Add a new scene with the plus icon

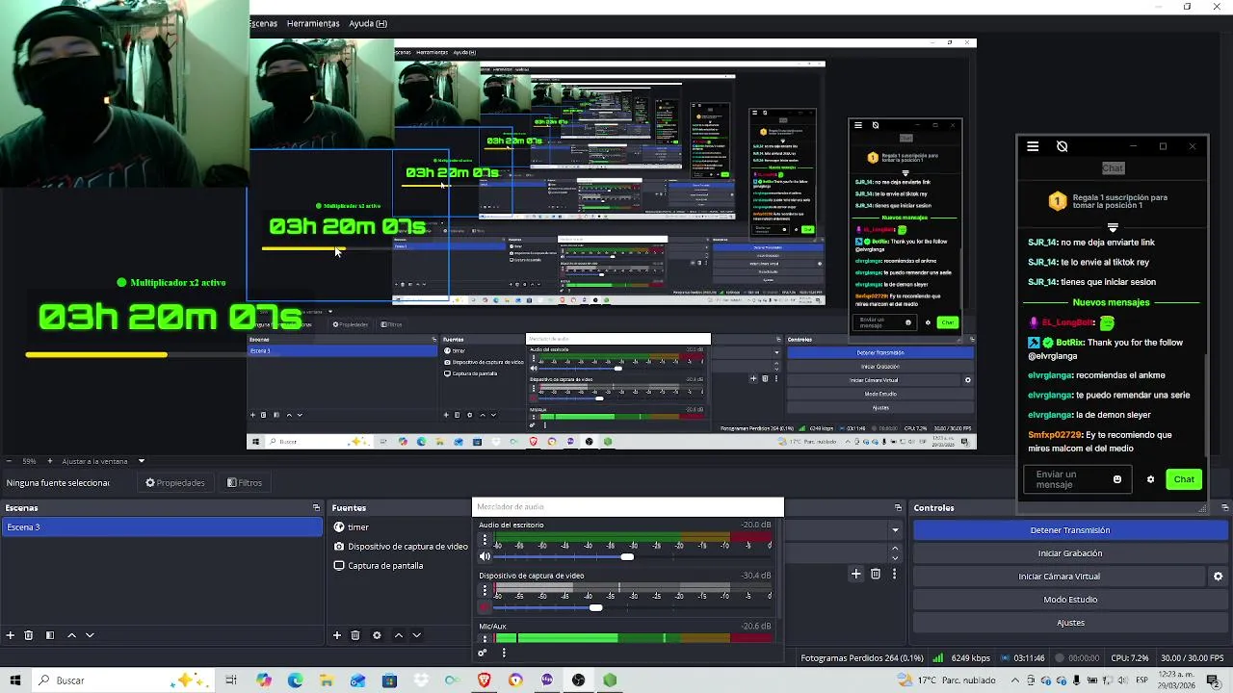coord(11,635)
